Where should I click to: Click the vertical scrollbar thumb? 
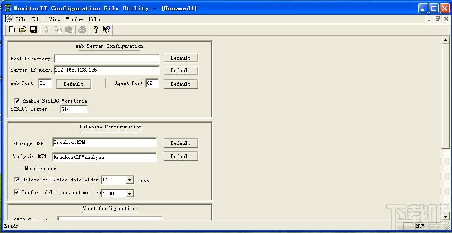[x=445, y=97]
